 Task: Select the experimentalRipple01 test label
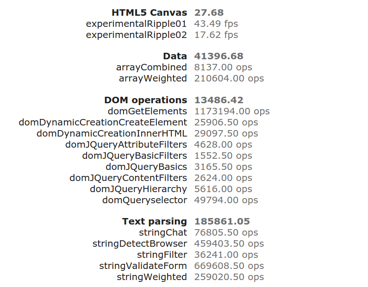[x=136, y=24]
